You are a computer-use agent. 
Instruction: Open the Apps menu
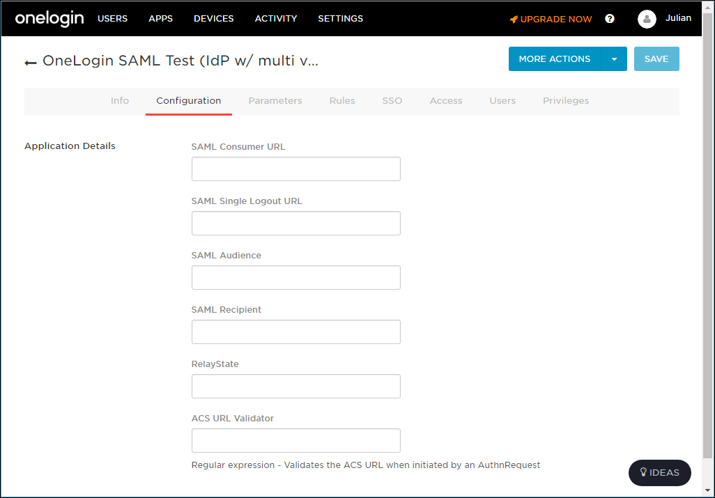(160, 19)
